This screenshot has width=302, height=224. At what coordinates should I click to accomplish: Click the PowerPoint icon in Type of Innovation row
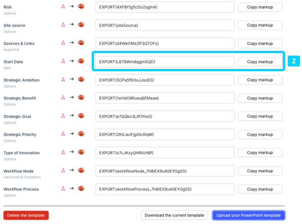tap(81, 152)
